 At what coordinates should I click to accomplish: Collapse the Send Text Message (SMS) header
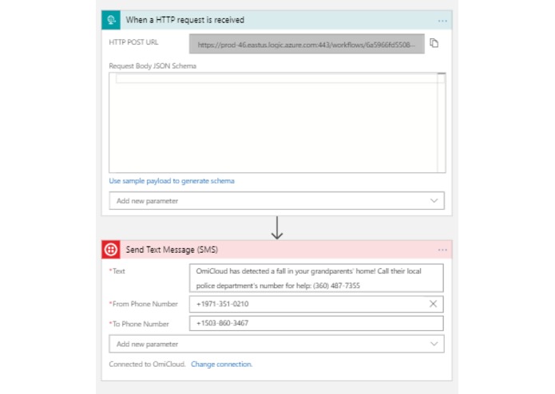pos(277,250)
